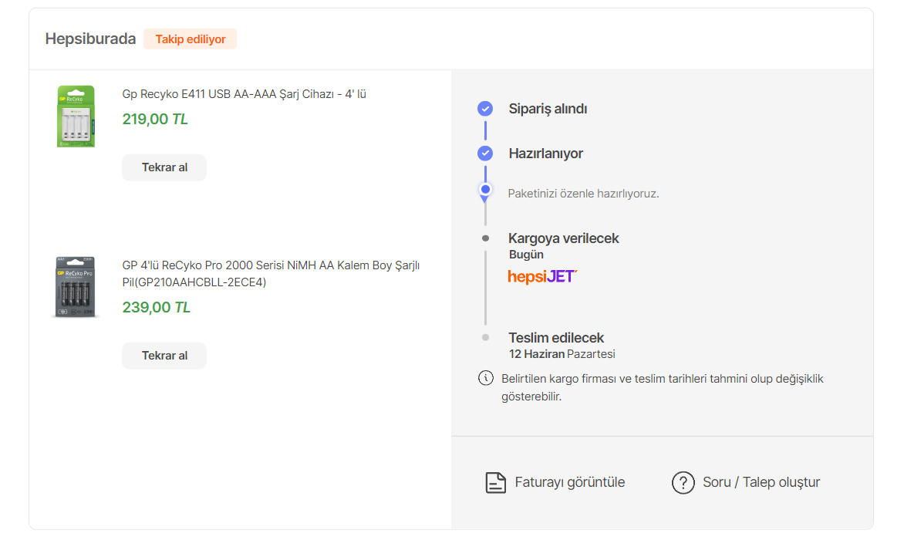Click the Hazırlanıyor checkmark icon
The image size is (904, 547).
click(485, 154)
